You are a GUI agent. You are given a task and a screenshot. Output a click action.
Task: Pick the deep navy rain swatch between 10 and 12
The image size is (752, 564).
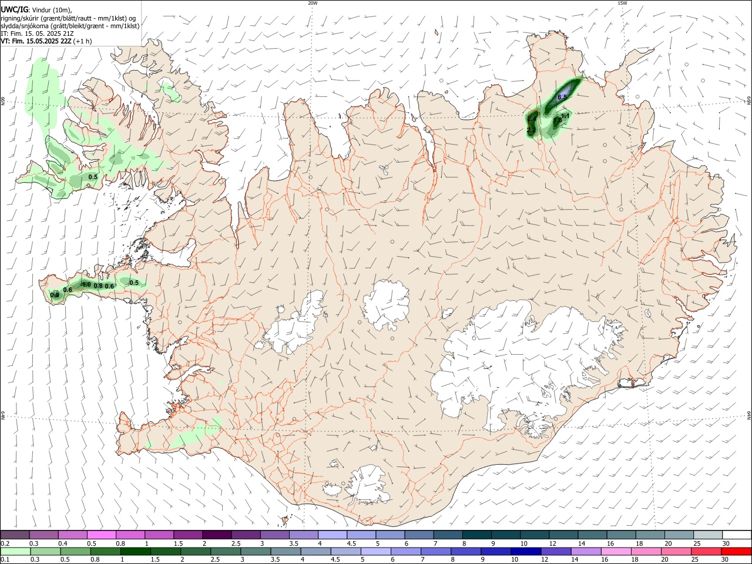pyautogui.click(x=526, y=551)
